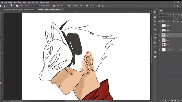Open the Libraries panel icon
This screenshot has height=102, width=182.
pyautogui.click(x=155, y=42)
